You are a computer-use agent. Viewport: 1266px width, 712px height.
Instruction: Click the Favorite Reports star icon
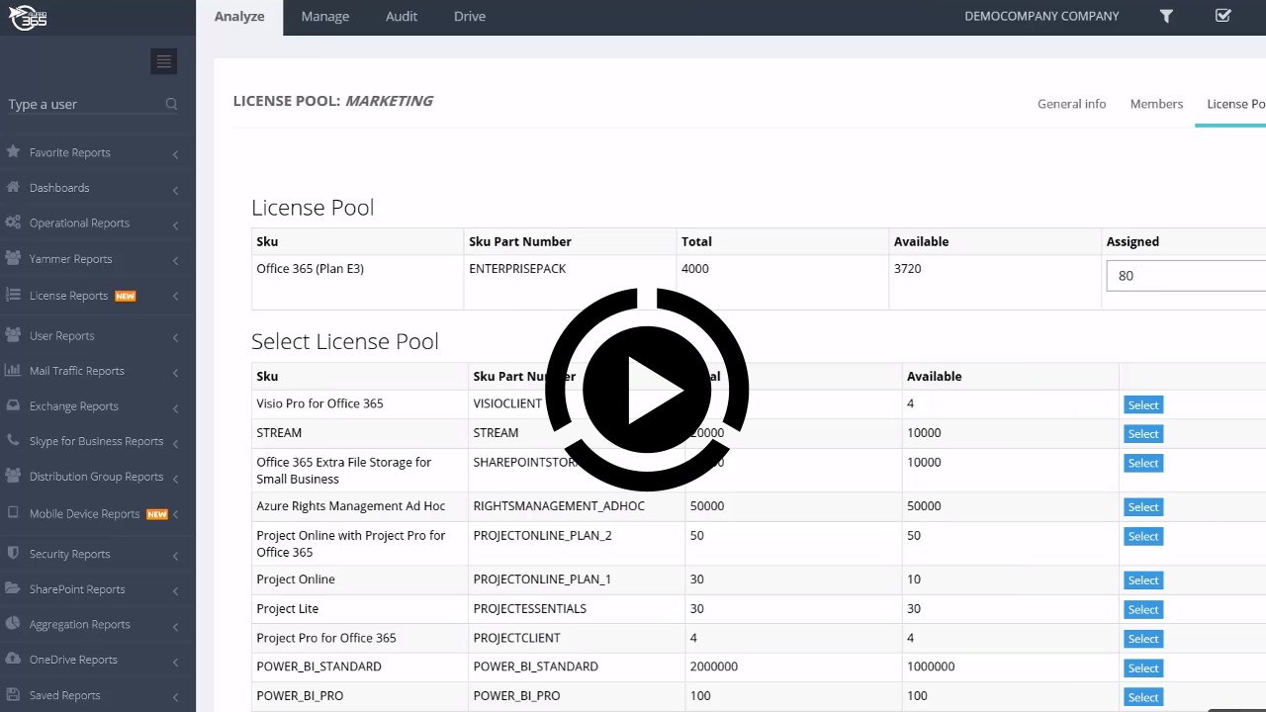point(13,152)
